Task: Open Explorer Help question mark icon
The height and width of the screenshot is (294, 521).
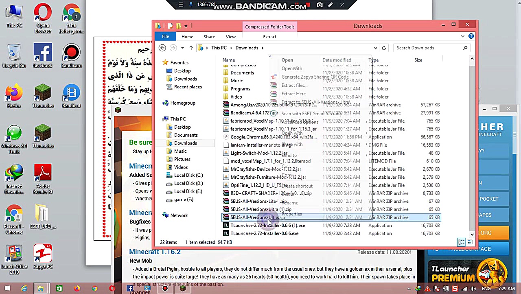Action: 471,36
